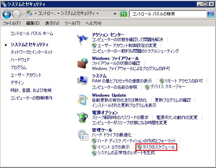The image size is (216, 168).
Task: Open リモート アクセスの許可
Action: point(184,81)
